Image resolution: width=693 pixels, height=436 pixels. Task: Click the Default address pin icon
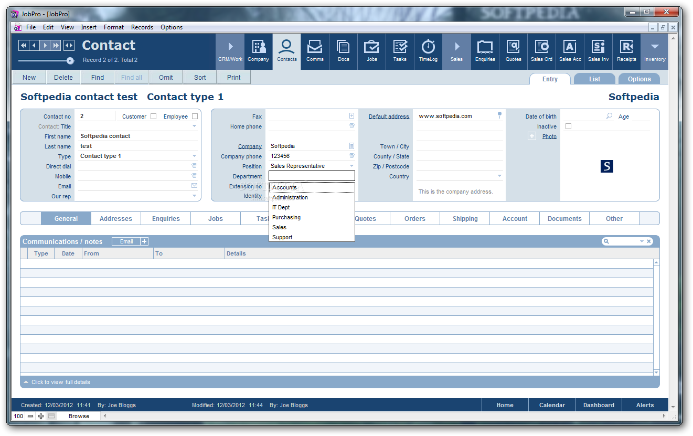tap(499, 115)
